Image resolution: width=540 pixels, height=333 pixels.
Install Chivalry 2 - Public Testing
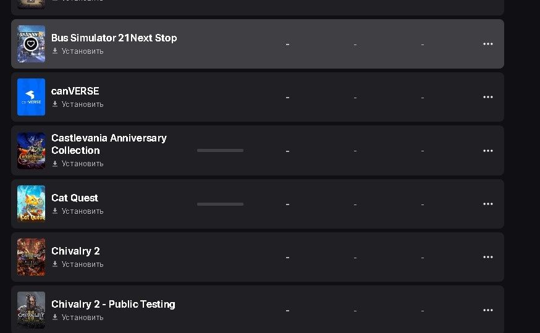(x=82, y=318)
